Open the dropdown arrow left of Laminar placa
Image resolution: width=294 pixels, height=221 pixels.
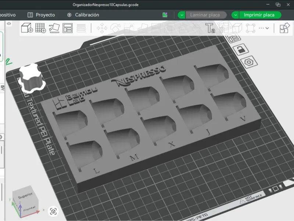(x=182, y=15)
